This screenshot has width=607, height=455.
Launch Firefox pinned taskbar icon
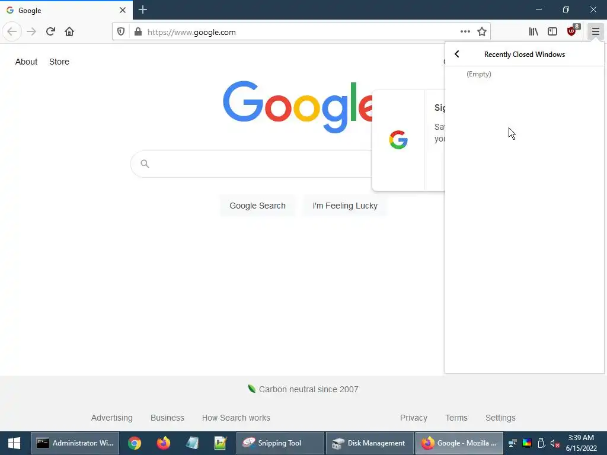pos(164,443)
